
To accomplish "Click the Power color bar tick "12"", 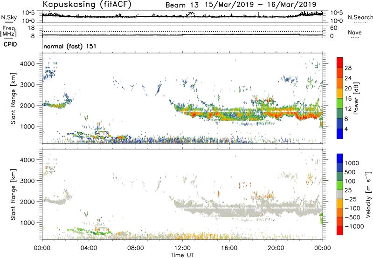I will 348,109.
